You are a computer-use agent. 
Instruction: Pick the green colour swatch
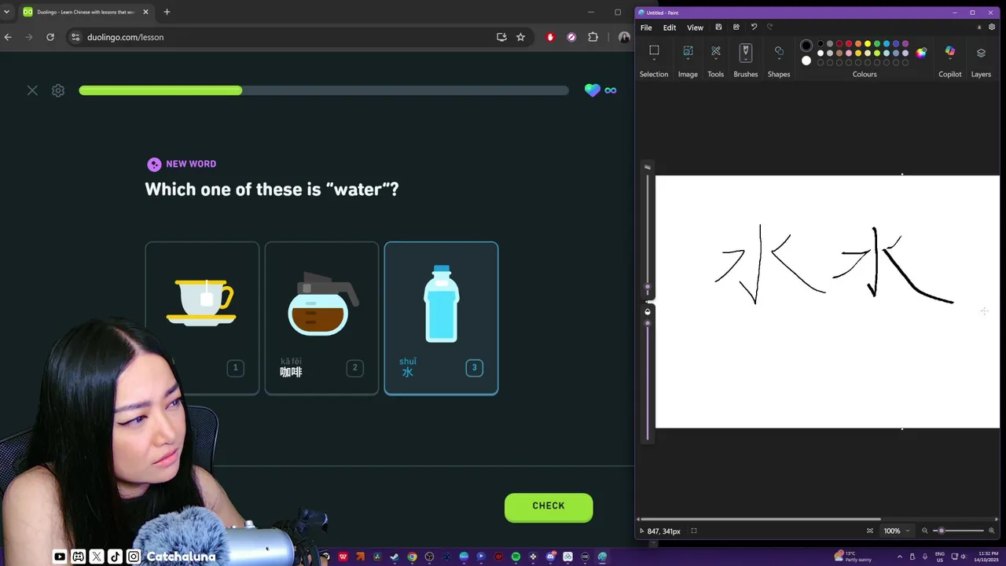(877, 44)
